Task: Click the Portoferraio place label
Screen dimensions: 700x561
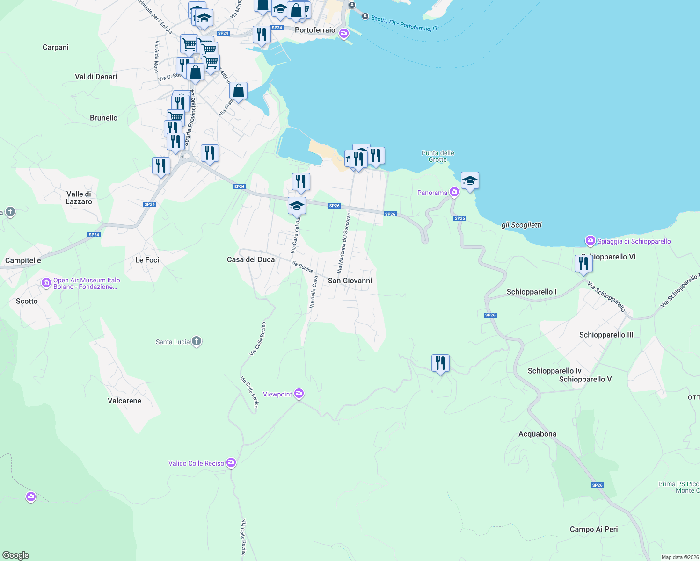Action: [315, 29]
